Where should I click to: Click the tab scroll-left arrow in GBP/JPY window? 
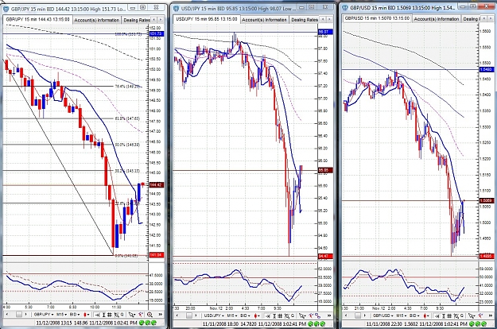point(154,20)
